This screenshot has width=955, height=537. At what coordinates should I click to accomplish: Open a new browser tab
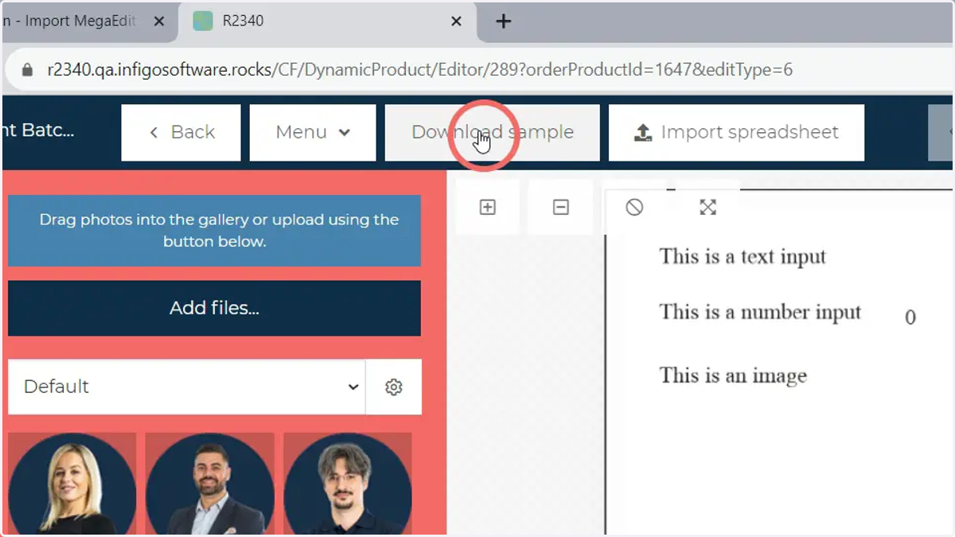pos(503,22)
